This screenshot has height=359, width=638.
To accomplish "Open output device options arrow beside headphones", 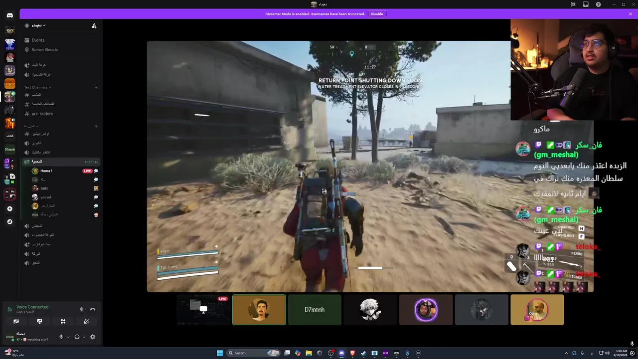I will (84, 337).
